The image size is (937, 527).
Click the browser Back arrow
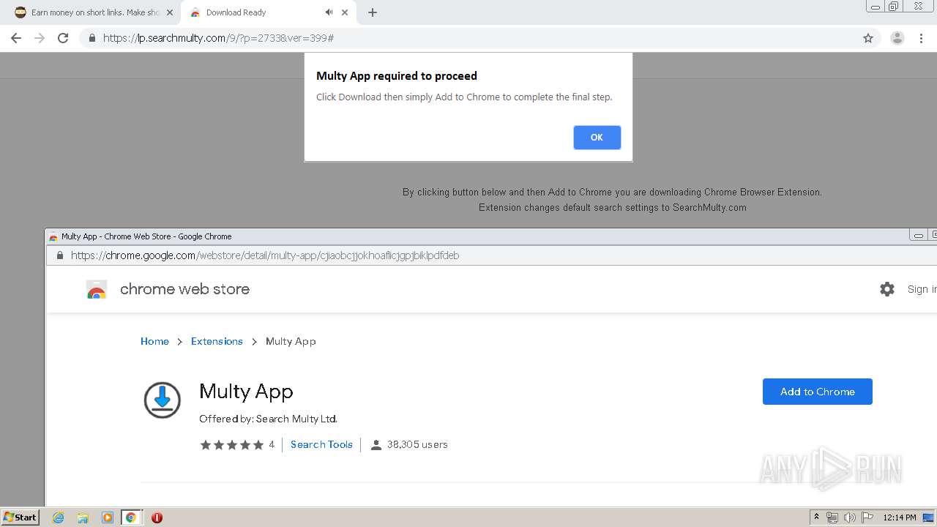[x=16, y=38]
